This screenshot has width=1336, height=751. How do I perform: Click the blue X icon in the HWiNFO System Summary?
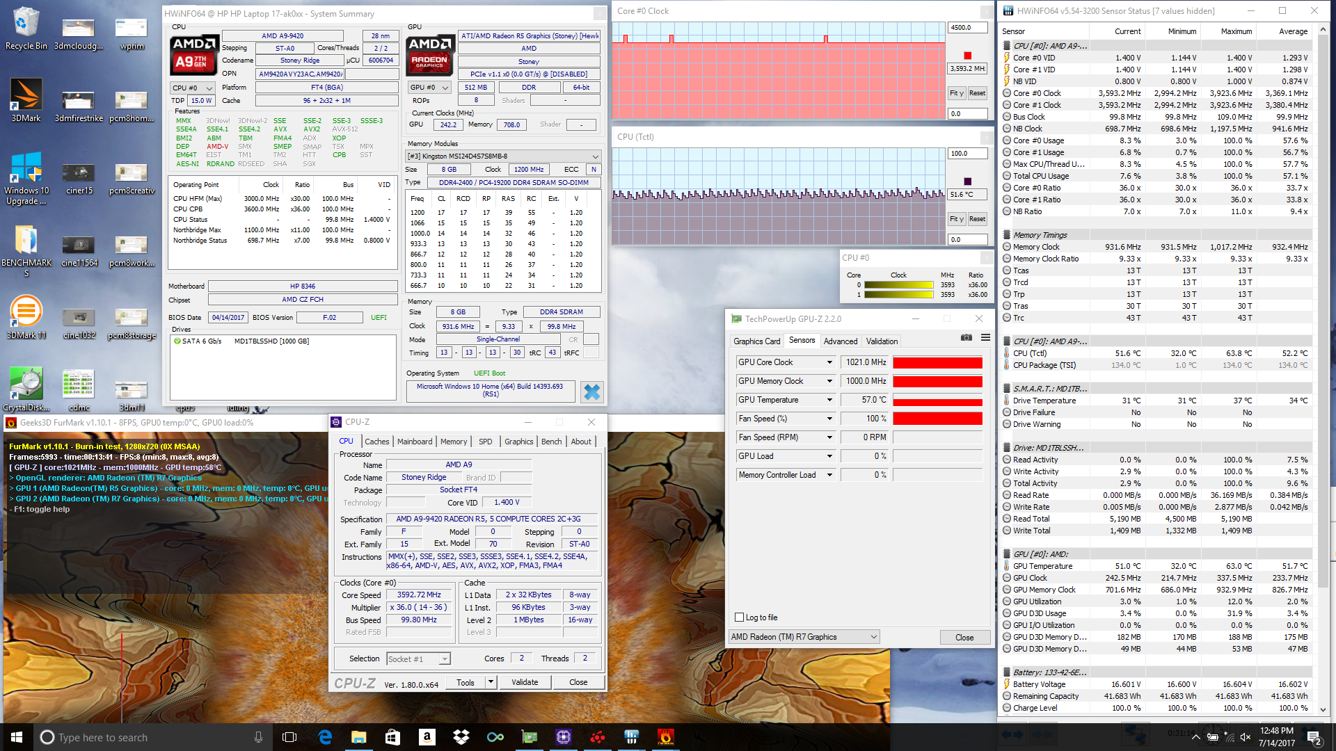coord(591,392)
